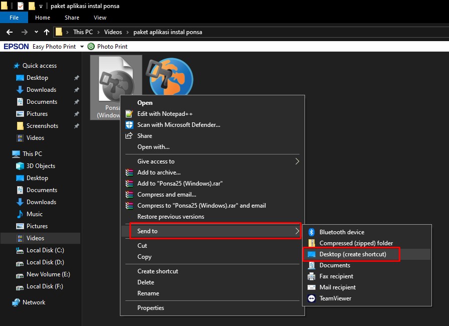Expand the Give access to submenu
The width and height of the screenshot is (449, 326).
pyautogui.click(x=213, y=161)
